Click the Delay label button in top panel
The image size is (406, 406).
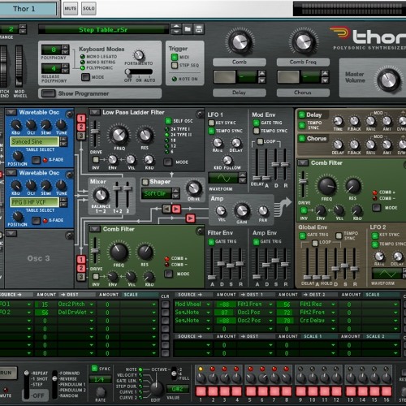coord(240,93)
